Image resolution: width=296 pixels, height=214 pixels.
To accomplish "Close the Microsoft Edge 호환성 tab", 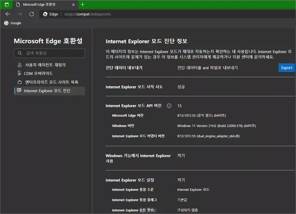I will point(74,5).
